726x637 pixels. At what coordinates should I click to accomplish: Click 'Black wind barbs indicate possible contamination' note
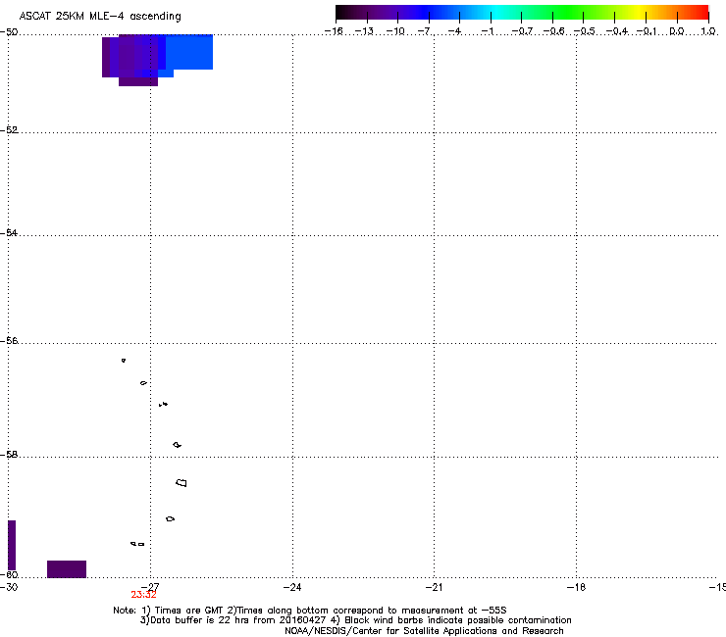tap(458, 620)
